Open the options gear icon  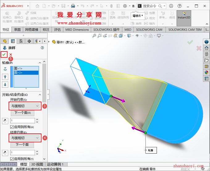pos(125,6)
